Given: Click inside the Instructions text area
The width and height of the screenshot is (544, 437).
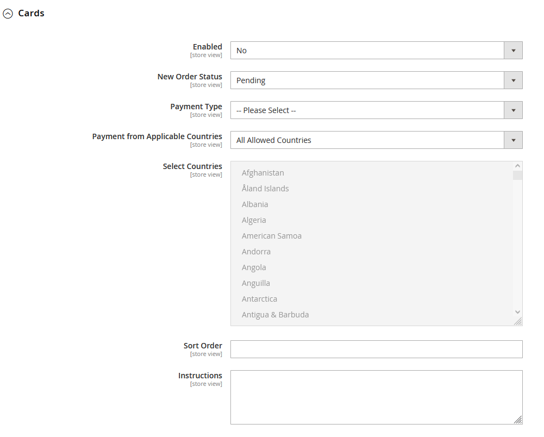Looking at the screenshot, I should point(376,397).
